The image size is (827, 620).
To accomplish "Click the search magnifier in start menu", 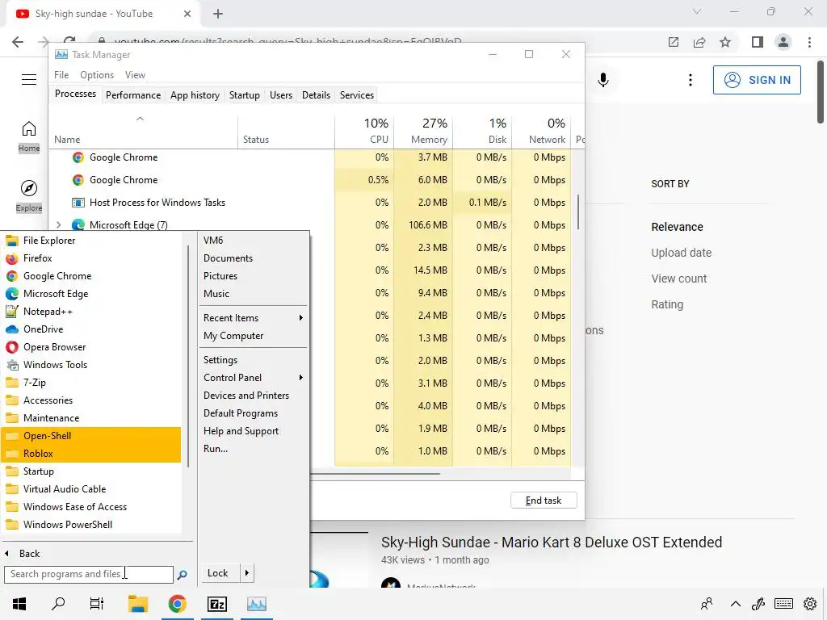I will [183, 575].
